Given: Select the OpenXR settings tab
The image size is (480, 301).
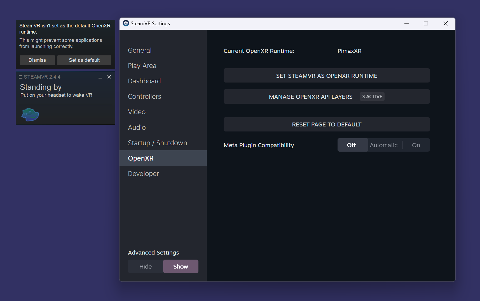Looking at the screenshot, I should click(163, 158).
